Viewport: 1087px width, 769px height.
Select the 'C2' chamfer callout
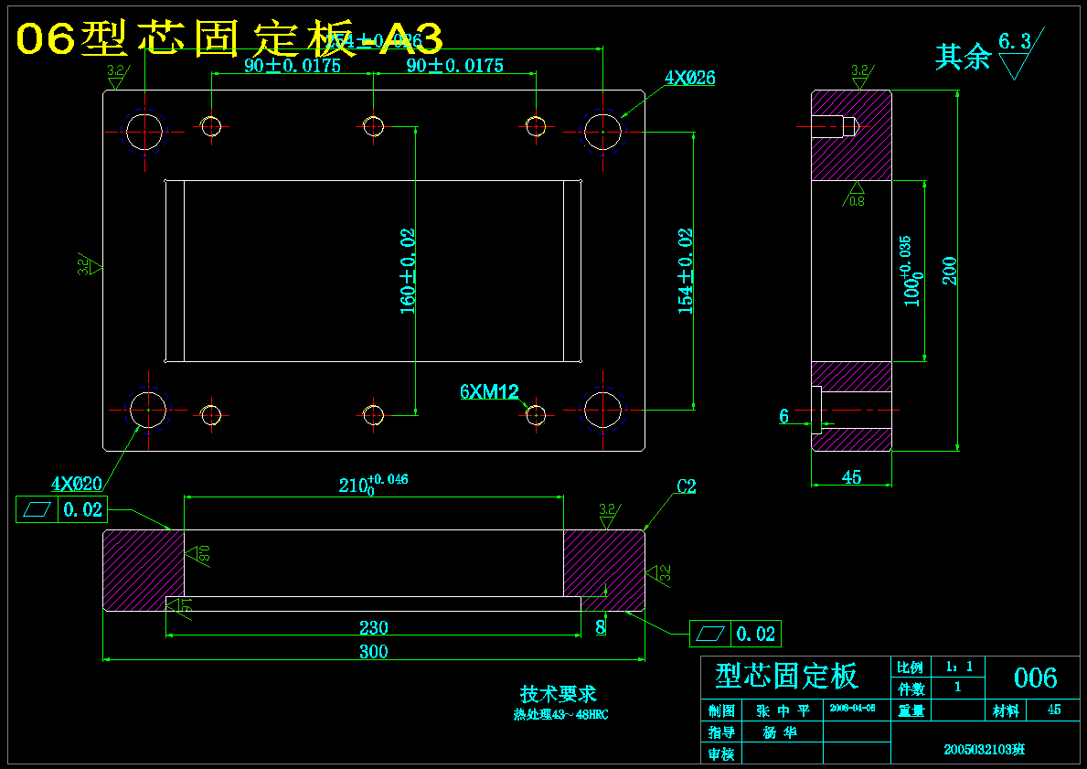point(686,486)
